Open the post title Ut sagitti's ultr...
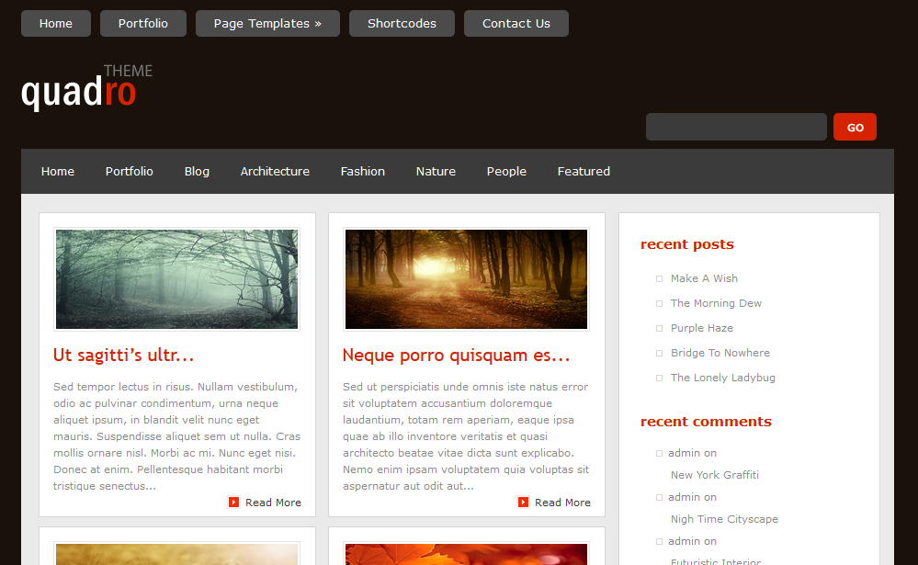 [123, 356]
